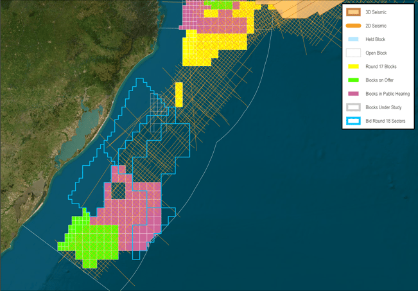Select the 'Blocks Under Study' legend label

[383, 107]
